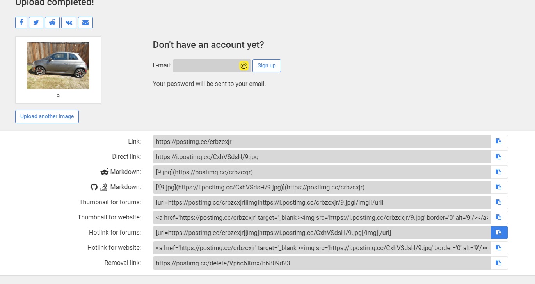Copy the Reddit Markdown value
The width and height of the screenshot is (535, 284).
tap(499, 172)
